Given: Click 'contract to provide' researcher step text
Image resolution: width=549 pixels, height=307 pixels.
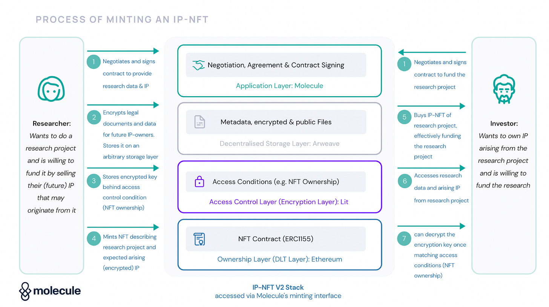Looking at the screenshot, I should click(127, 74).
